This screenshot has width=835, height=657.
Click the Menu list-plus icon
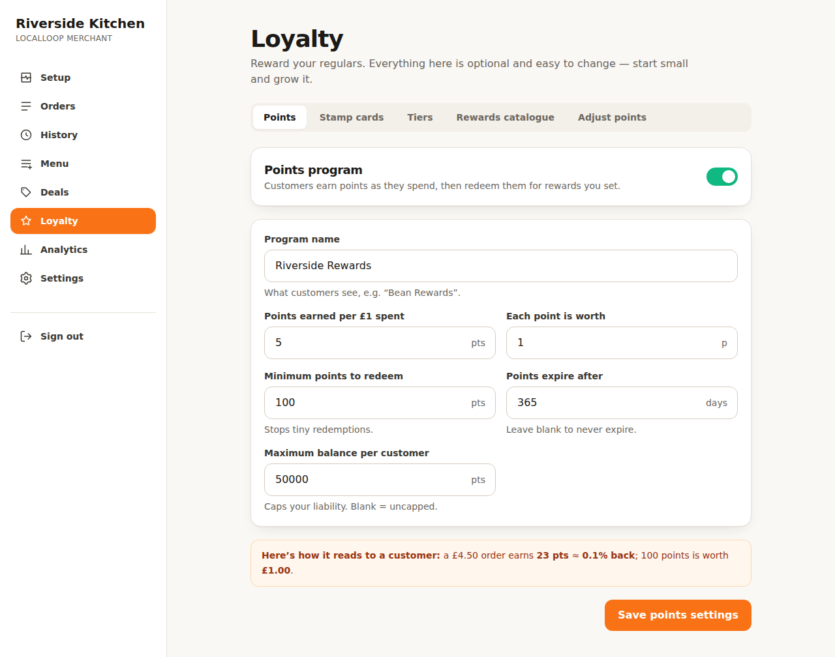click(x=26, y=164)
